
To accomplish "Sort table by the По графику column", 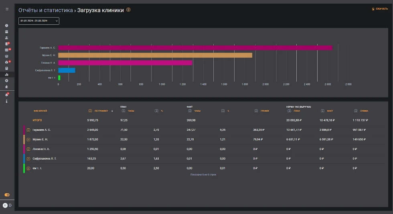I will click(x=100, y=111).
